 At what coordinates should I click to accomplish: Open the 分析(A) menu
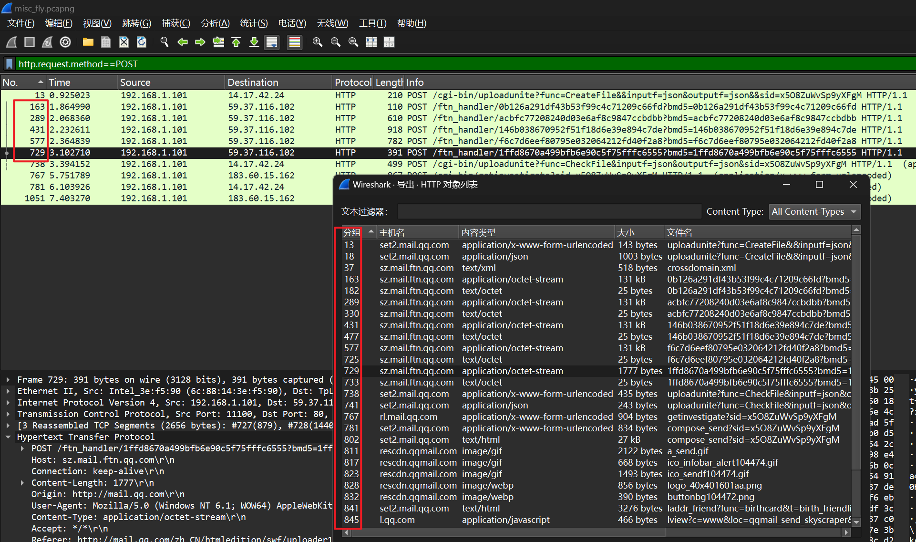(215, 23)
